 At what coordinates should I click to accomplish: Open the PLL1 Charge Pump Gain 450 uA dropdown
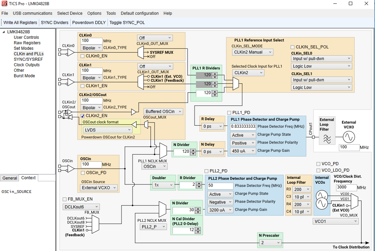(243, 151)
